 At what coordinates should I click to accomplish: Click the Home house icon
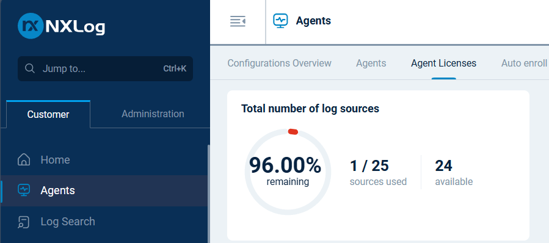[24, 160]
